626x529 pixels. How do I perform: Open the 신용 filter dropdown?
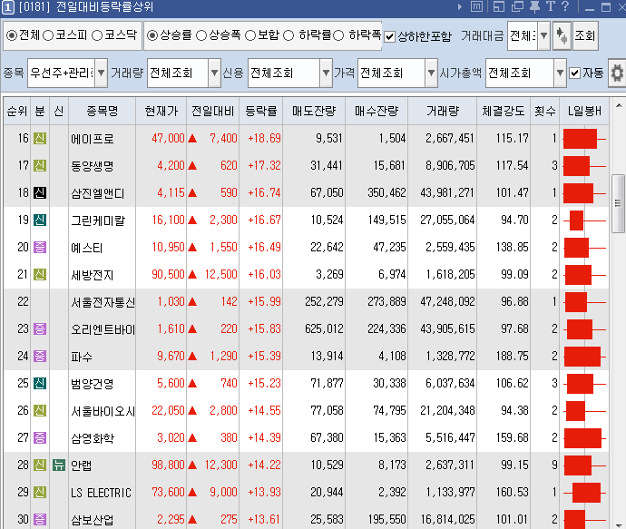pyautogui.click(x=327, y=73)
